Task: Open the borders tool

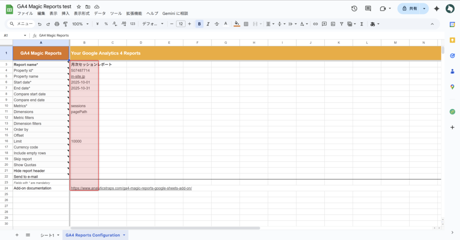Action: [246, 24]
